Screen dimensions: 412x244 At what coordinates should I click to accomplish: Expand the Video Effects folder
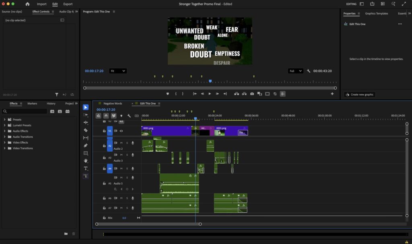tap(5, 142)
